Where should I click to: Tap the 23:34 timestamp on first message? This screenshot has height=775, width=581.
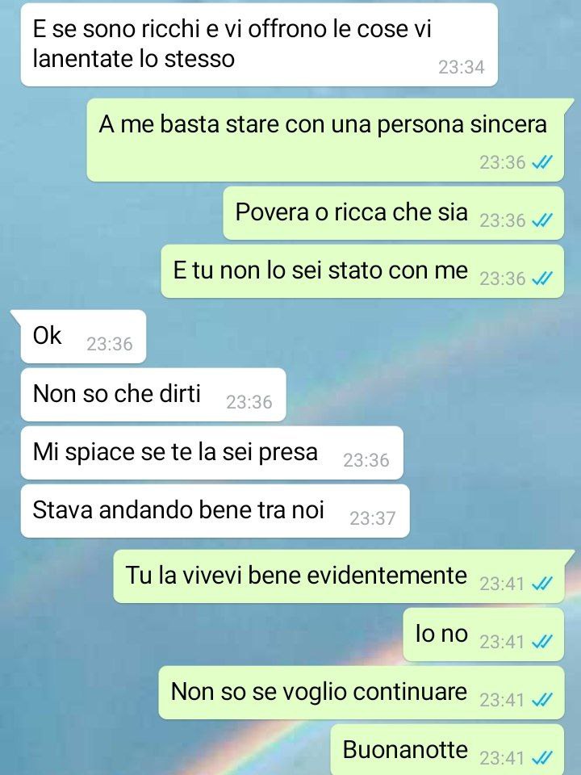(462, 67)
